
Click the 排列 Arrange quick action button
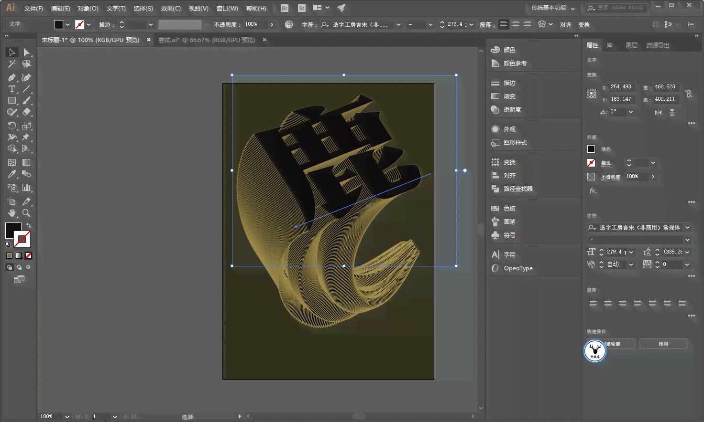pyautogui.click(x=663, y=344)
